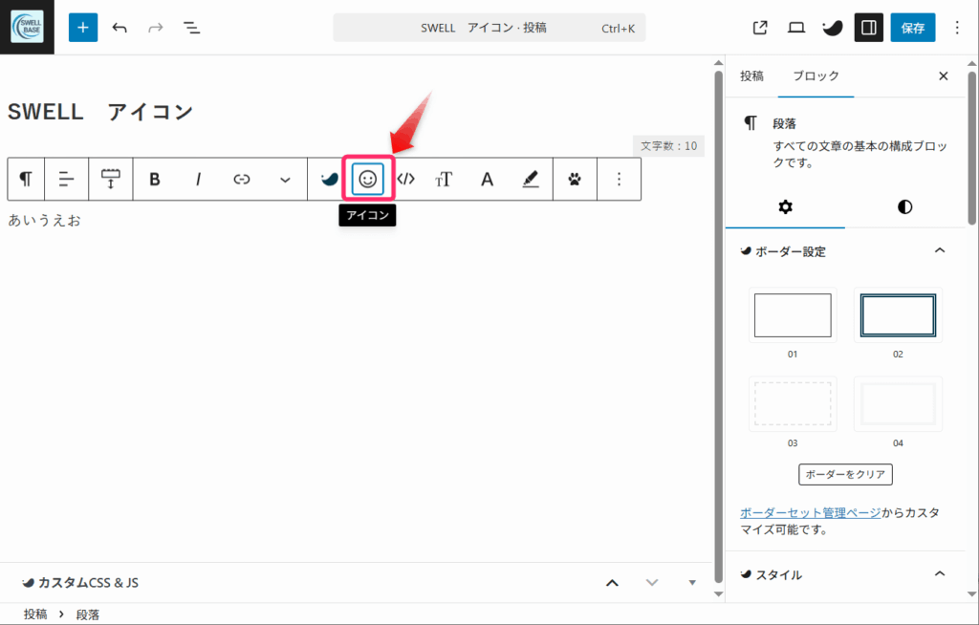Open the device preview laptop icon
The width and height of the screenshot is (979, 625).
[x=796, y=28]
